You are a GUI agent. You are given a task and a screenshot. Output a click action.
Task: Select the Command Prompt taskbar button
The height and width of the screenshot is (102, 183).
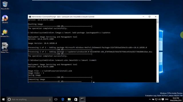coord(82,99)
